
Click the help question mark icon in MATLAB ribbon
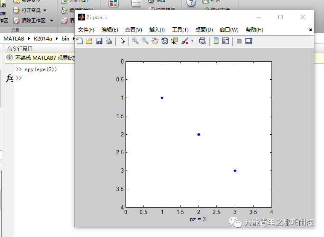191,3
